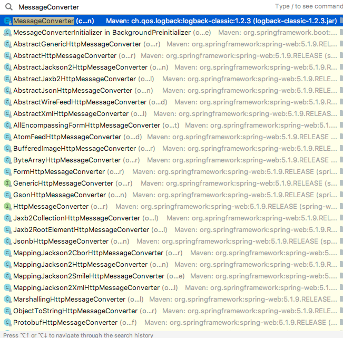Click class icon for MappingJackson2HttpMessageConverter (o...n)
The image size is (343, 338).
tap(8, 265)
